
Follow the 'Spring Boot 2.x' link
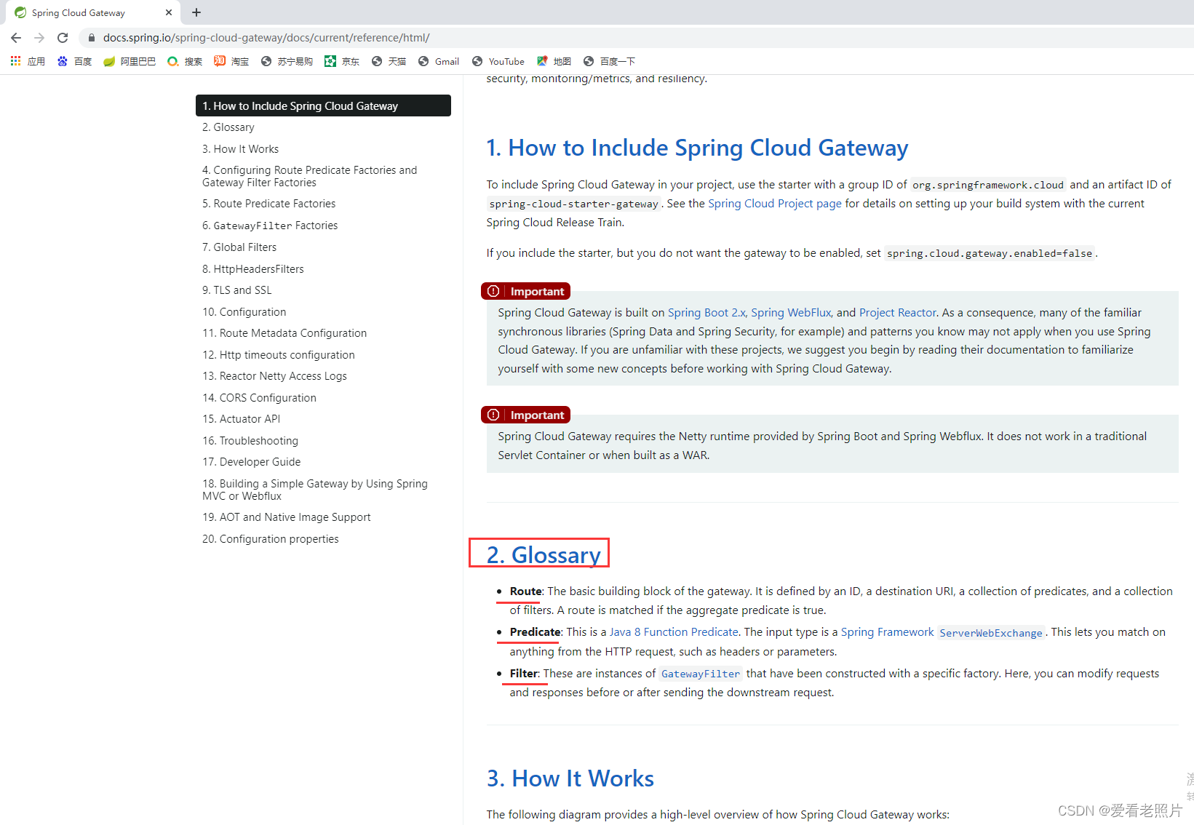pyautogui.click(x=707, y=313)
